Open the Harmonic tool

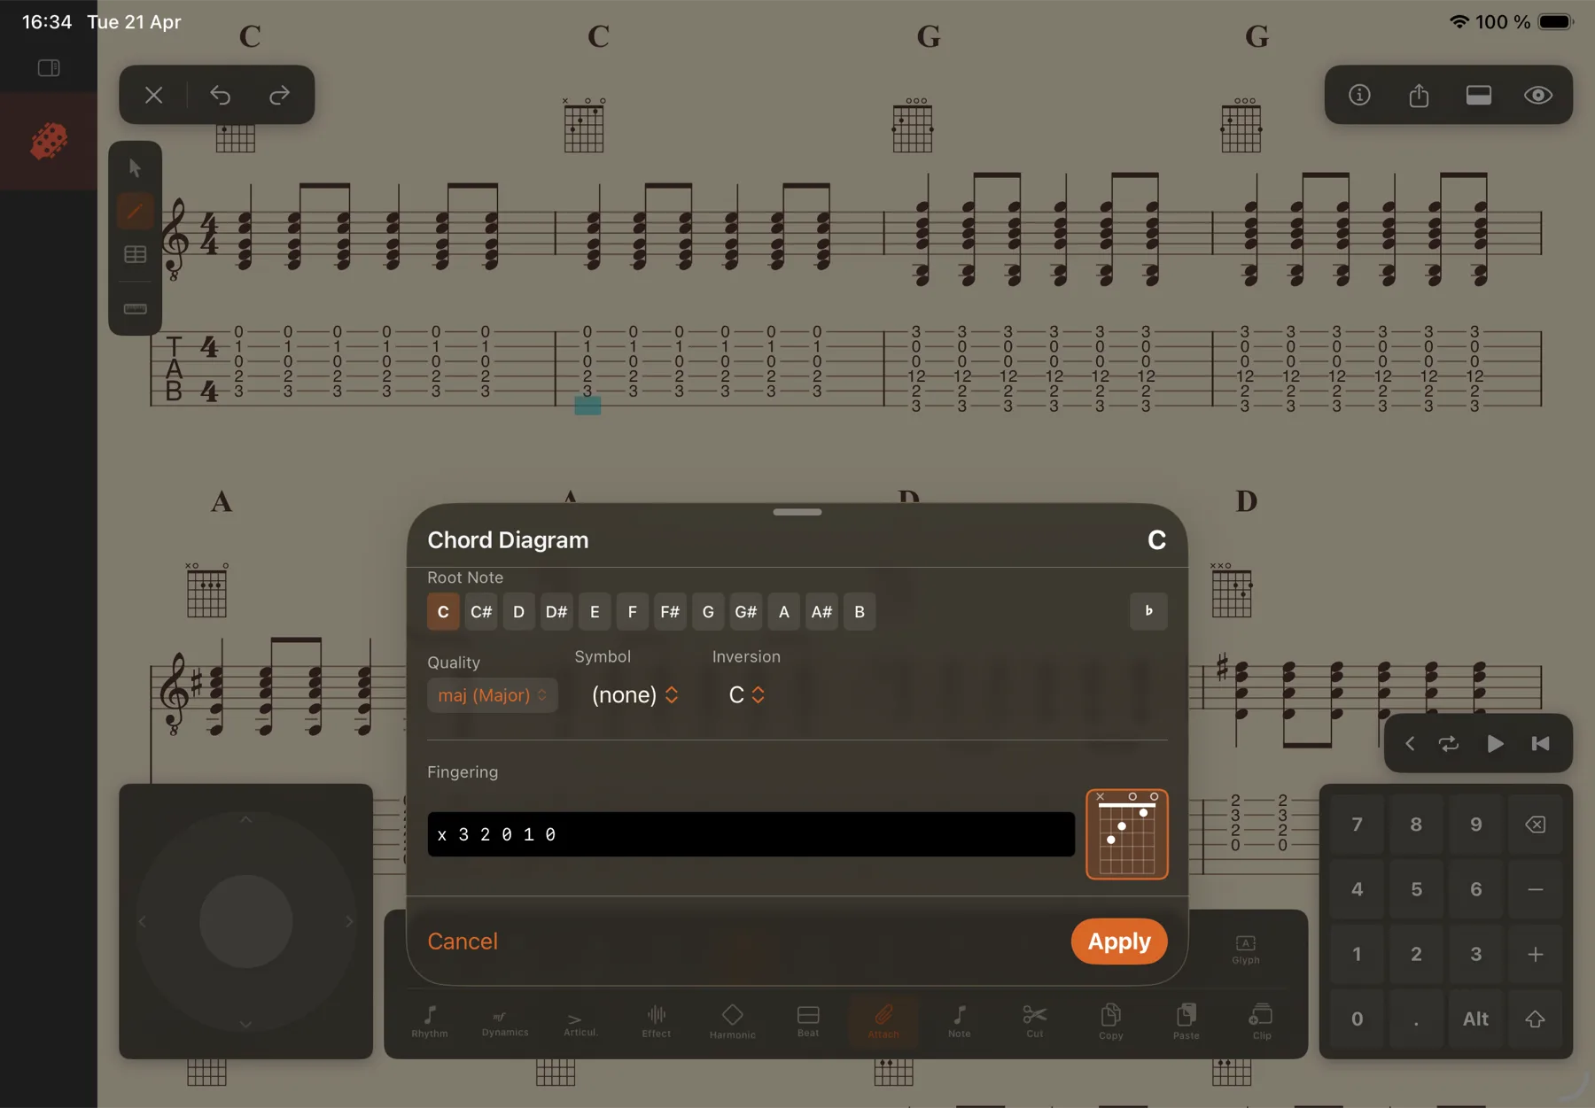tap(733, 1021)
